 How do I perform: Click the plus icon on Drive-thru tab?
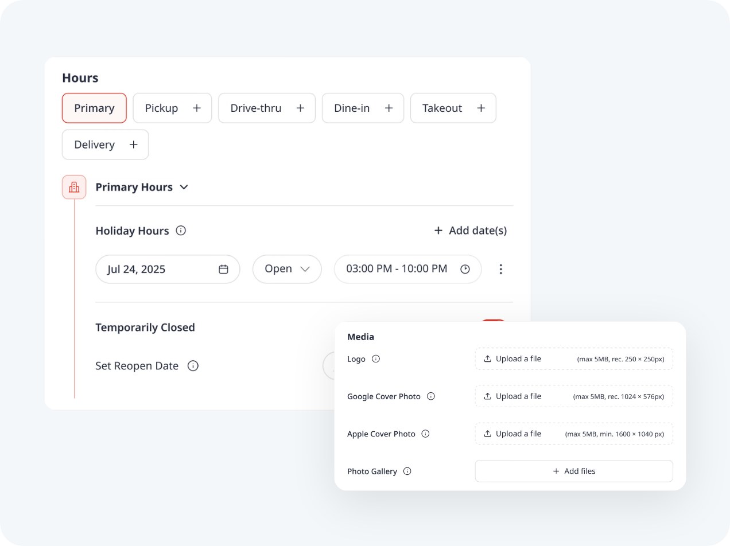[300, 108]
